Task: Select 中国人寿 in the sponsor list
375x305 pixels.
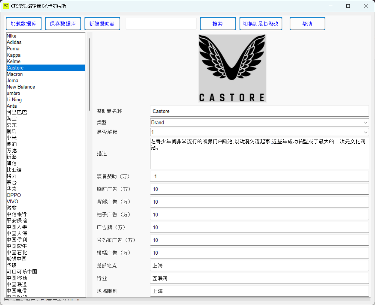Action: [46, 227]
